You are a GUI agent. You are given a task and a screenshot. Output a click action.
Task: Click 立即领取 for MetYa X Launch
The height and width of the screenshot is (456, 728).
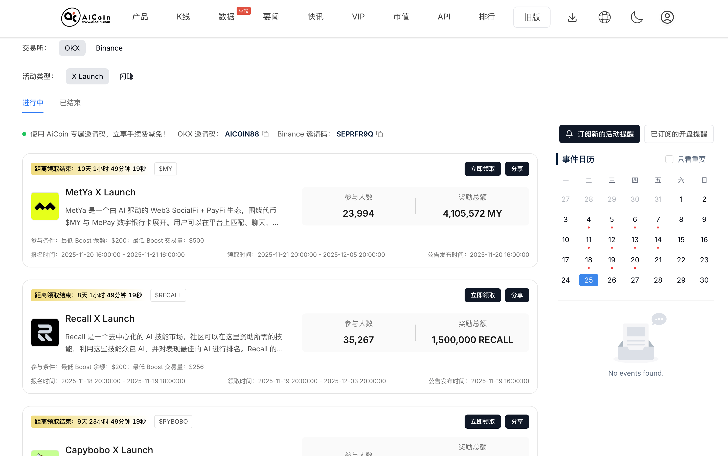point(483,169)
